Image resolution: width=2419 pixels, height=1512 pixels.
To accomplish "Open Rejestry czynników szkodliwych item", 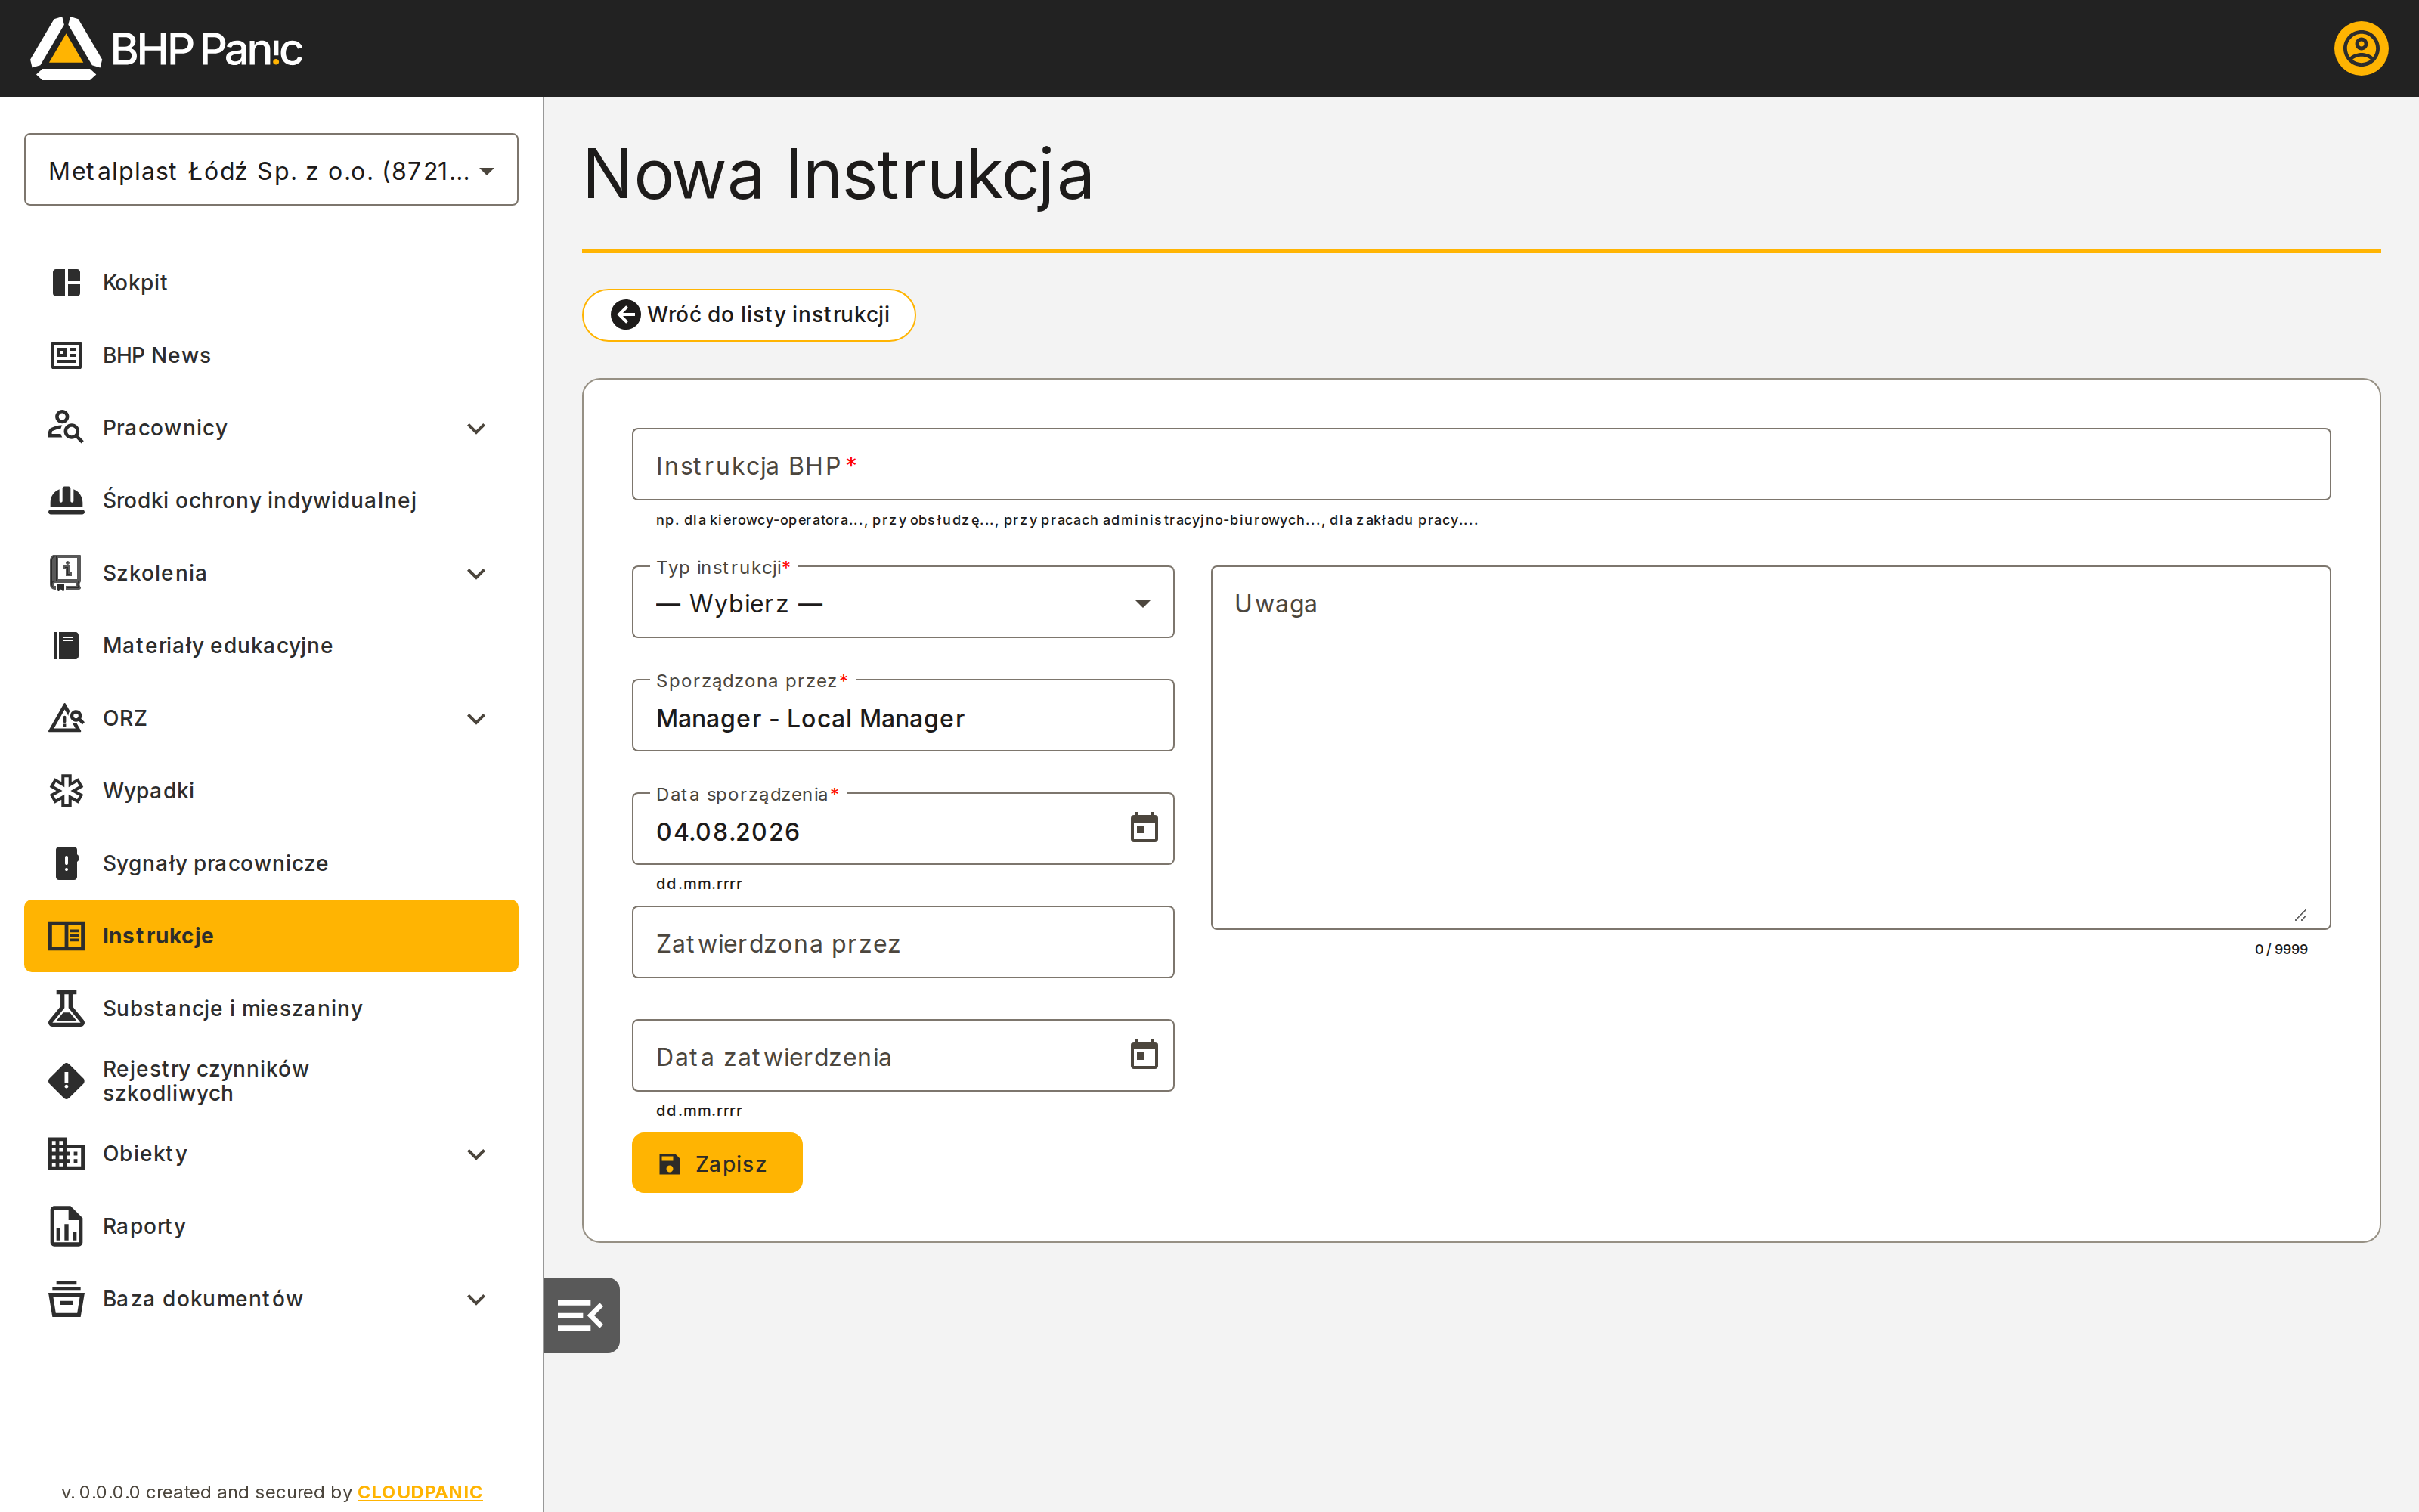I will pyautogui.click(x=271, y=1081).
